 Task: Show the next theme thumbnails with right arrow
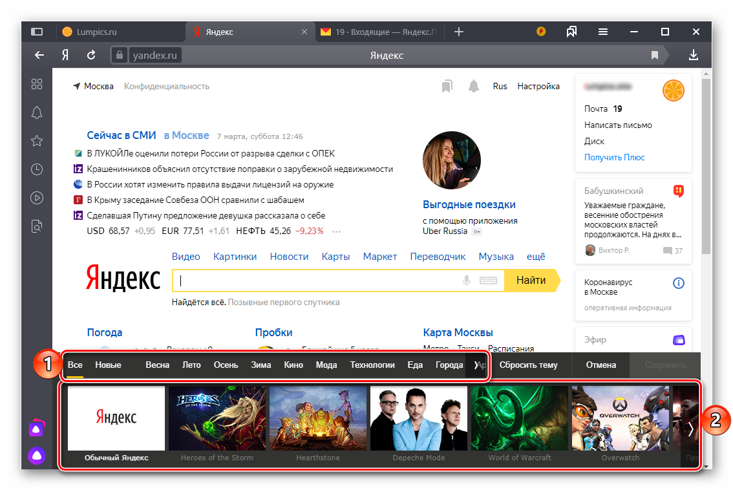pos(690,429)
